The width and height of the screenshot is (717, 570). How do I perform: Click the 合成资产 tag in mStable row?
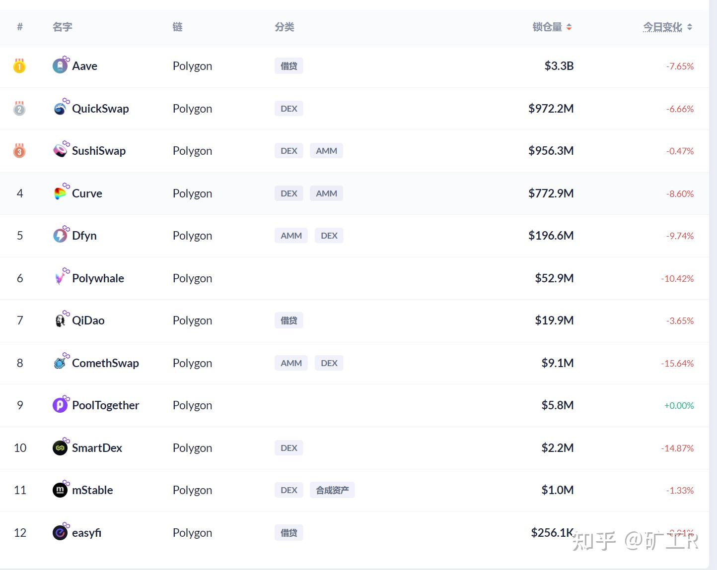tap(332, 490)
